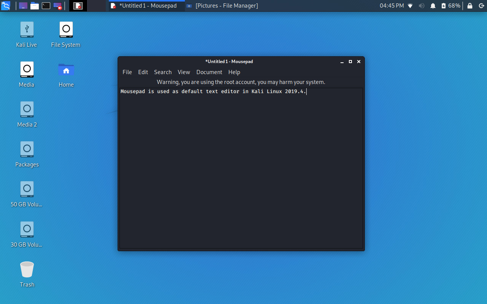
Task: Adjust volume via the speaker icon
Action: point(422,6)
